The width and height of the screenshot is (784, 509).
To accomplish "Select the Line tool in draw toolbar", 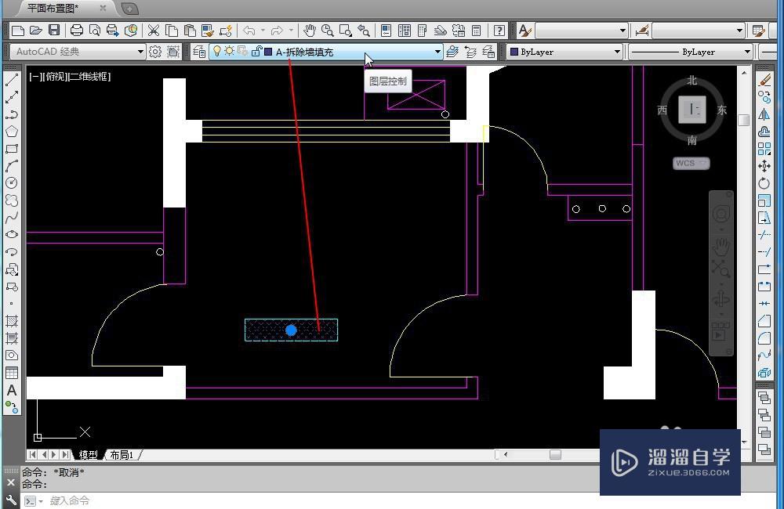I will [x=12, y=80].
